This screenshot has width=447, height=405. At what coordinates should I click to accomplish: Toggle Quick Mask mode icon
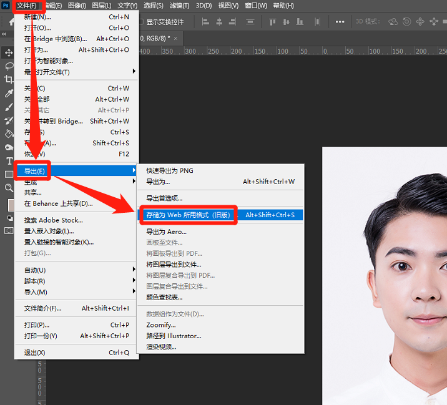[x=9, y=230]
